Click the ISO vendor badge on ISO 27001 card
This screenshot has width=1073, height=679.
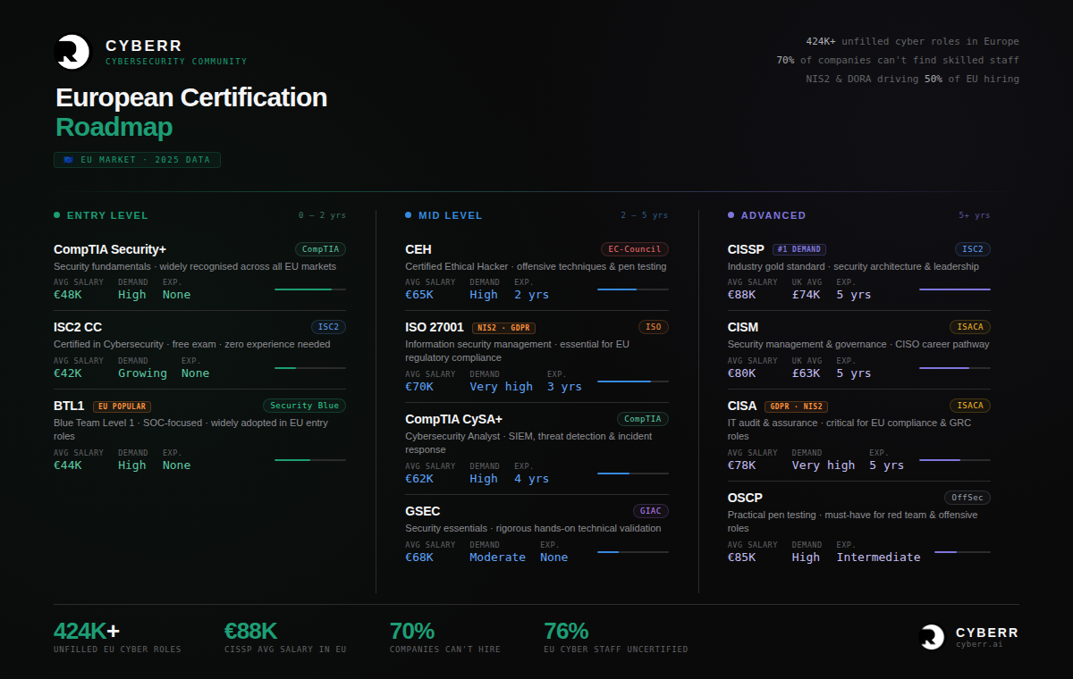(654, 327)
